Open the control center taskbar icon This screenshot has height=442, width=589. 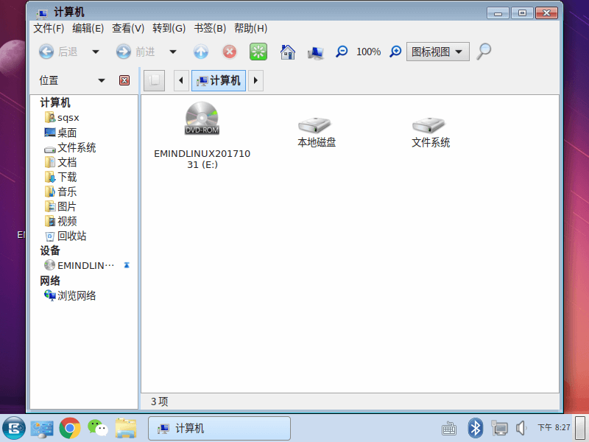(42, 428)
